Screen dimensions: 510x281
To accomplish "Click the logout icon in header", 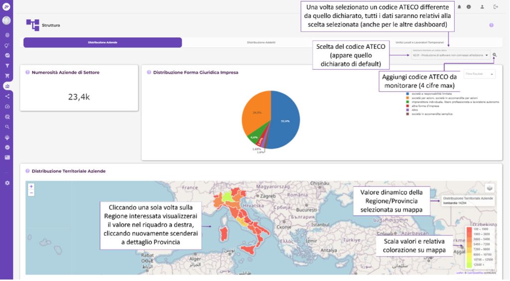I will 496,6.
